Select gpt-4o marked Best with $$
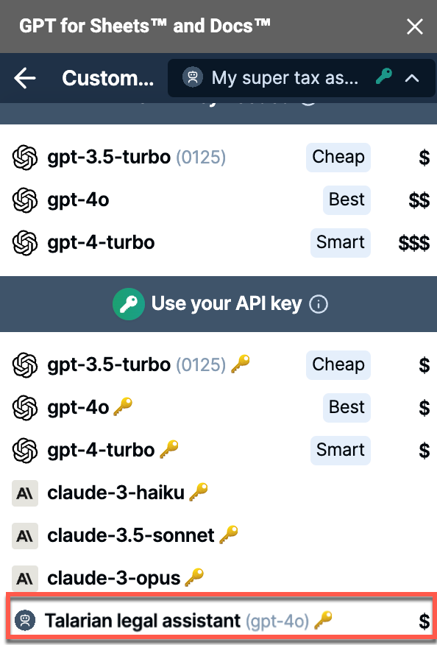The width and height of the screenshot is (437, 645). [x=218, y=200]
